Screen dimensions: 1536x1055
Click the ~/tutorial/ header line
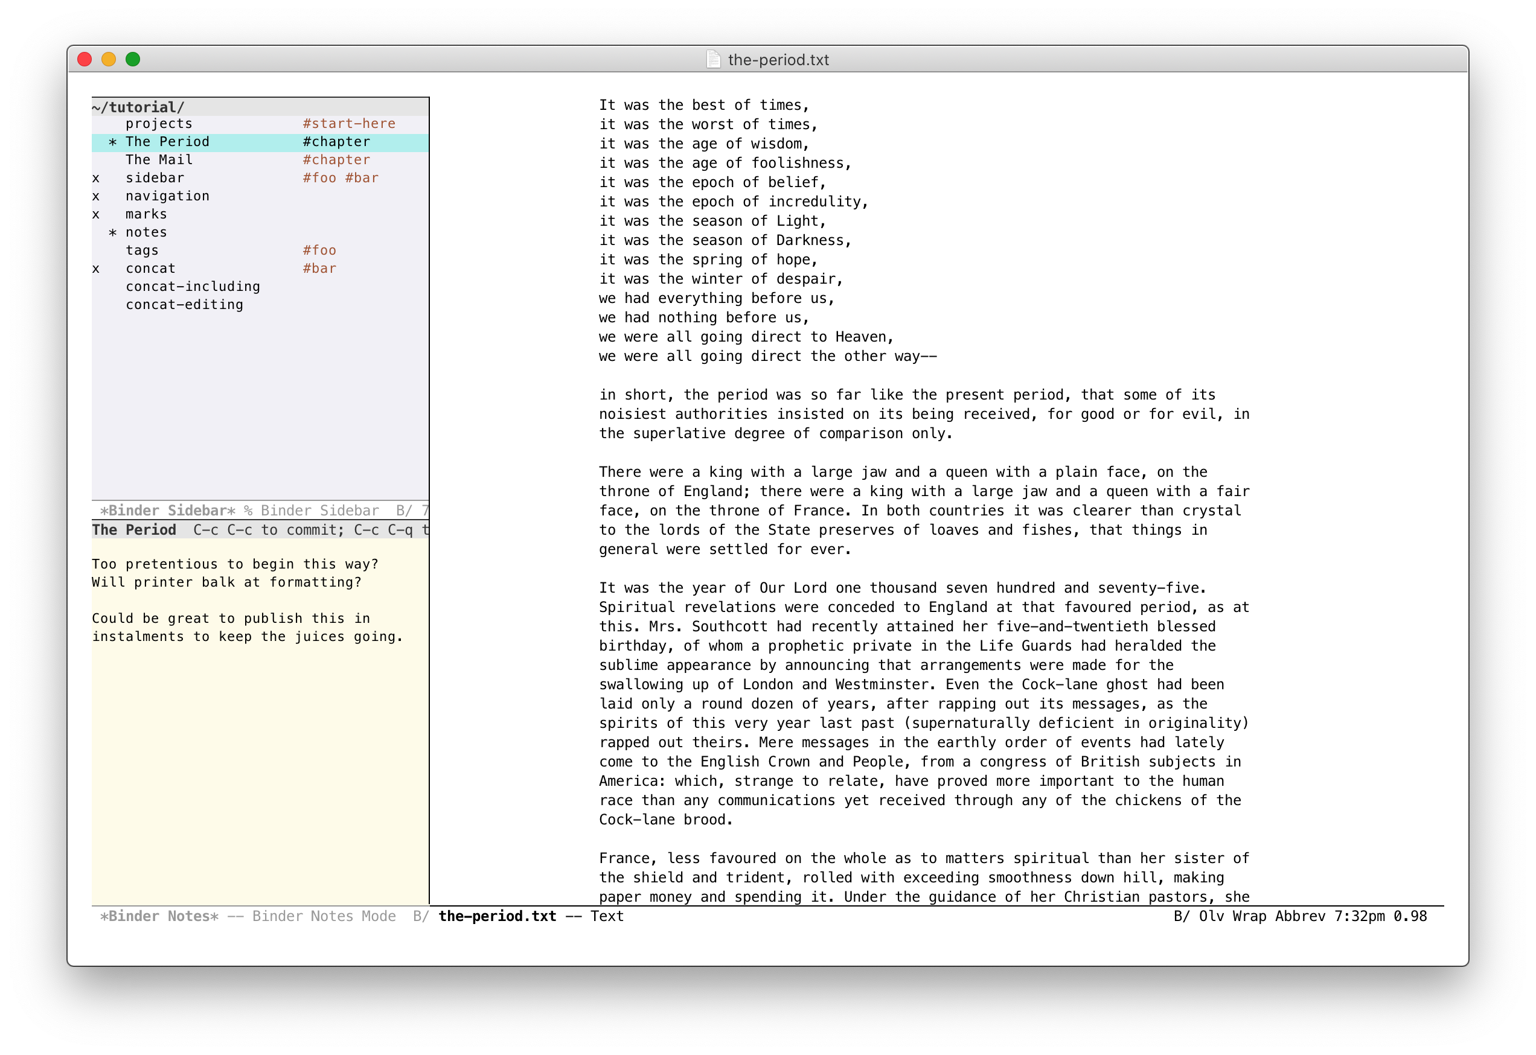[138, 107]
